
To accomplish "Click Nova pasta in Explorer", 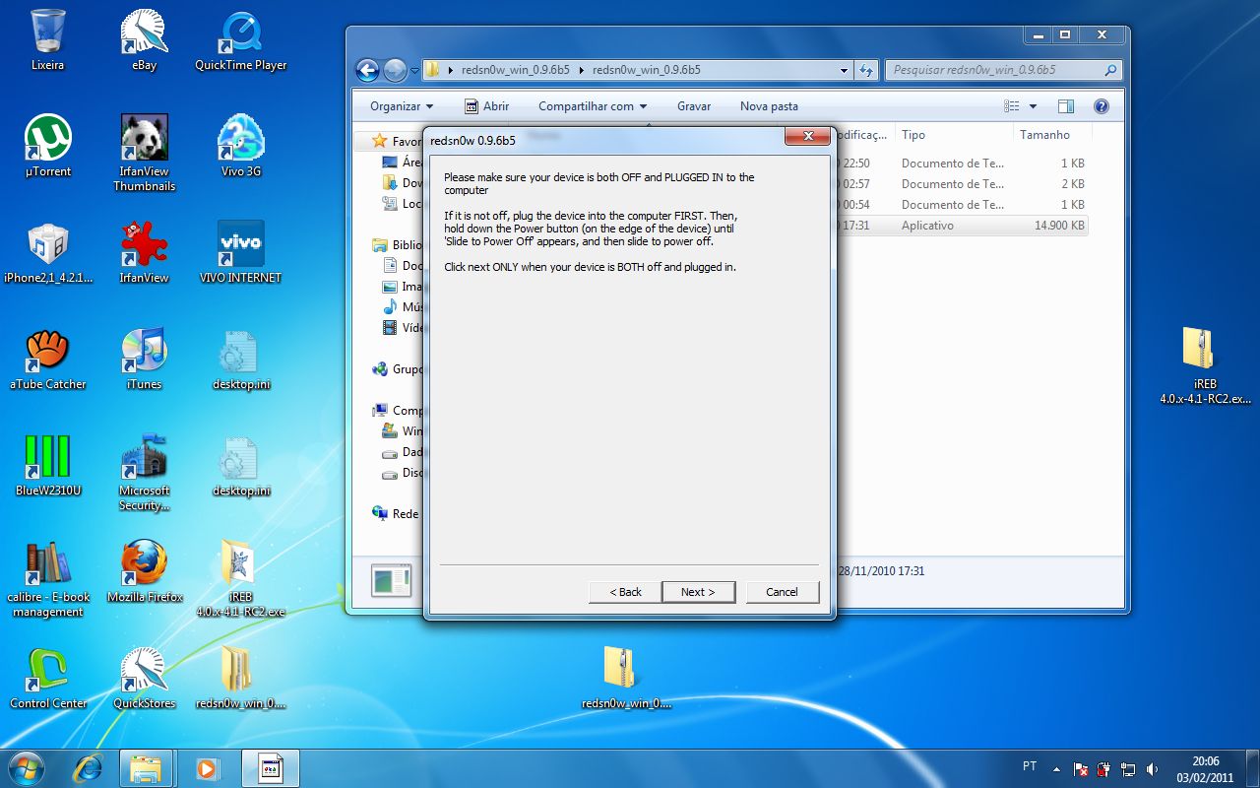I will pyautogui.click(x=769, y=106).
